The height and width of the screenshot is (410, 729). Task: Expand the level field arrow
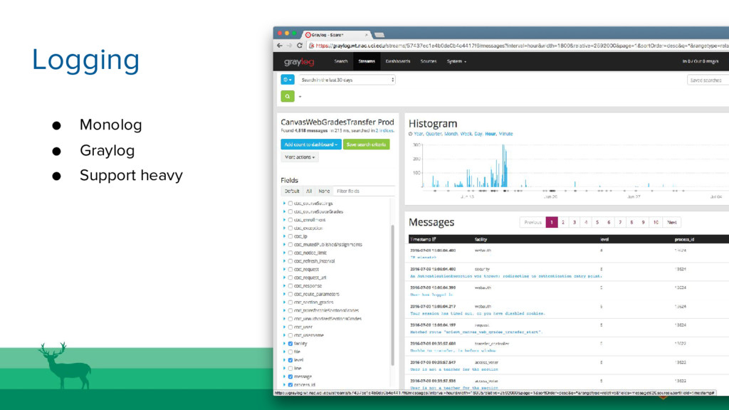pyautogui.click(x=284, y=360)
